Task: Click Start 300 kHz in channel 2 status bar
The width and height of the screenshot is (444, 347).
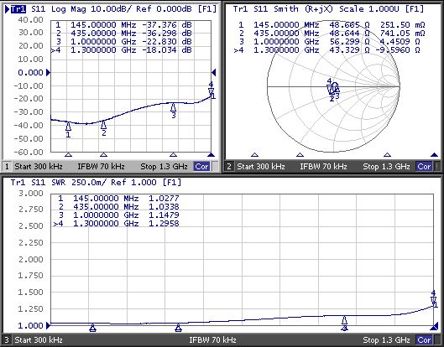Action: coord(261,167)
